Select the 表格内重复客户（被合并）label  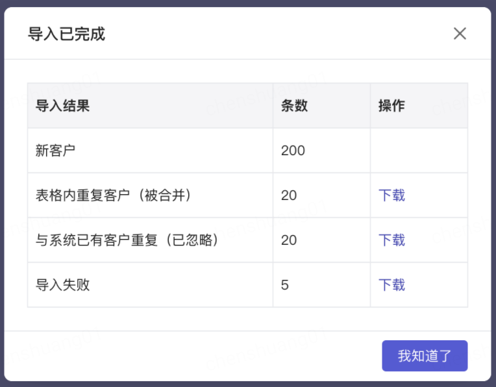tap(113, 195)
